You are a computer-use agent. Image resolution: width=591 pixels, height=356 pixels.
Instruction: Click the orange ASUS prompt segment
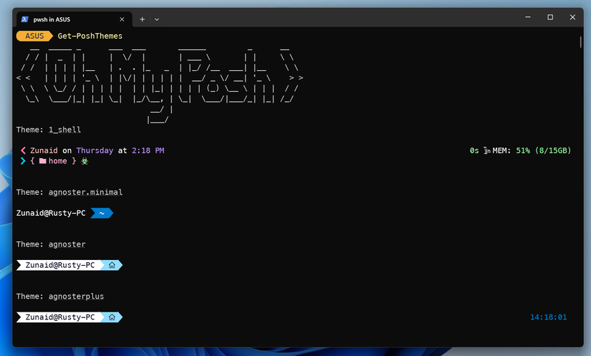(34, 36)
